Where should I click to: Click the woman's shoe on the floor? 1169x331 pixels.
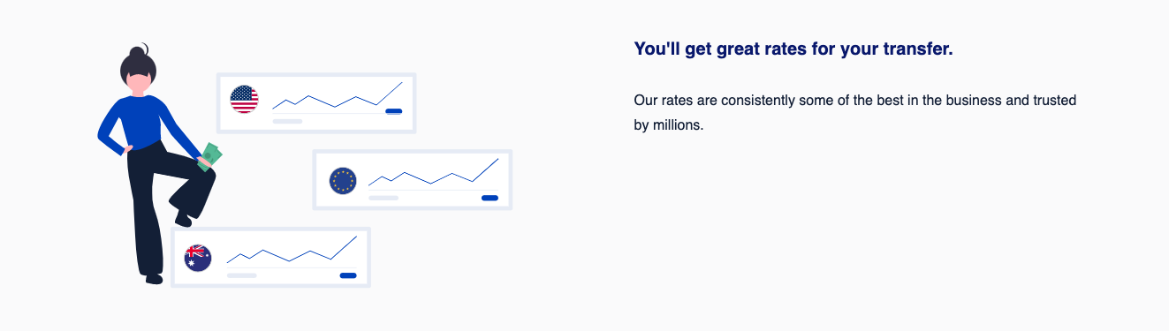pyautogui.click(x=154, y=279)
